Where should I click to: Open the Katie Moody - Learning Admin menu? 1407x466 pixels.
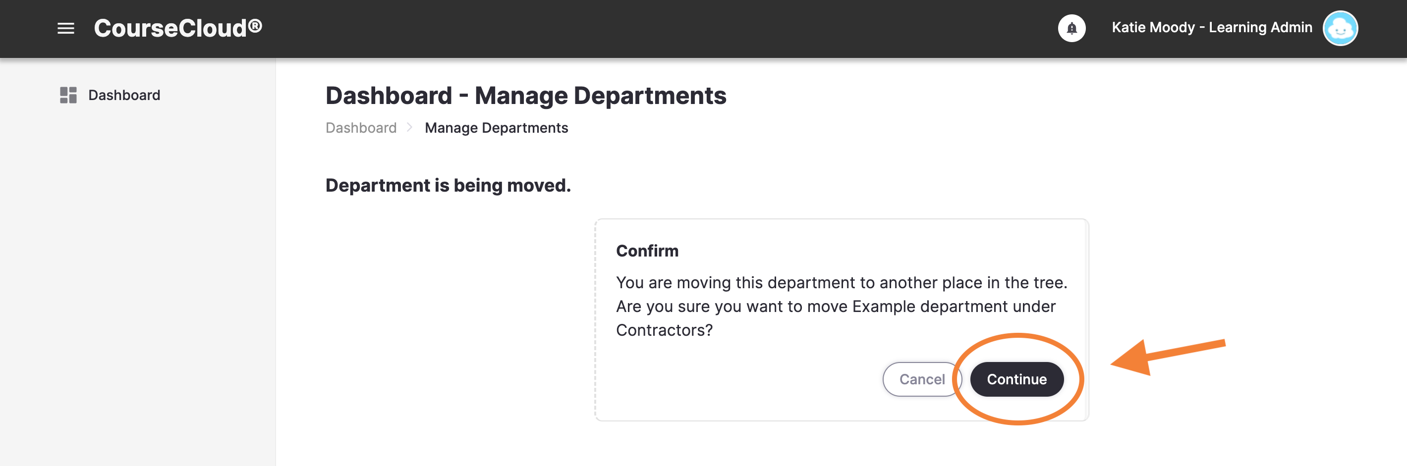click(1211, 28)
